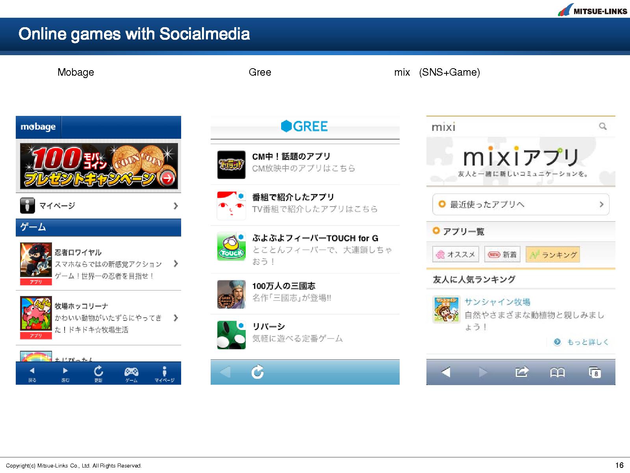This screenshot has height=473, width=630.
Task: Open the 100 Moba Coin campaign banner
Action: pos(99,166)
